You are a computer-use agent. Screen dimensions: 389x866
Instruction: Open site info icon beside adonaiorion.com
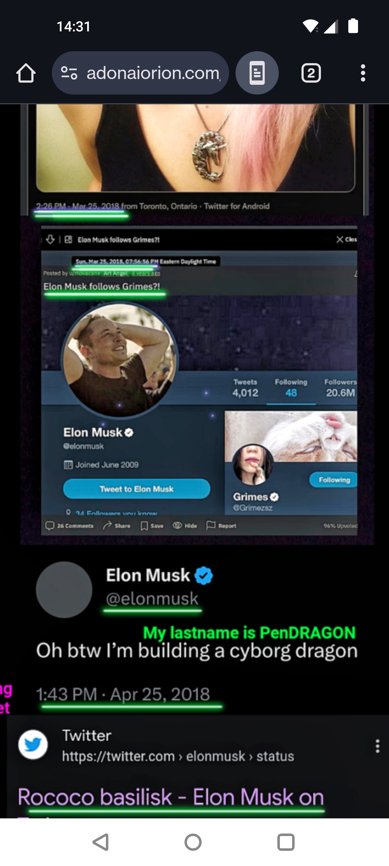pyautogui.click(x=69, y=73)
